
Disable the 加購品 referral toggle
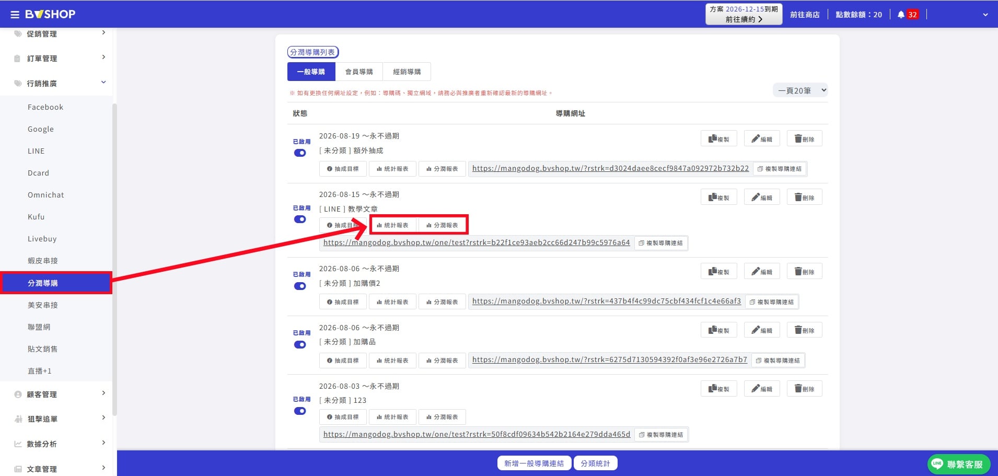[x=300, y=345]
